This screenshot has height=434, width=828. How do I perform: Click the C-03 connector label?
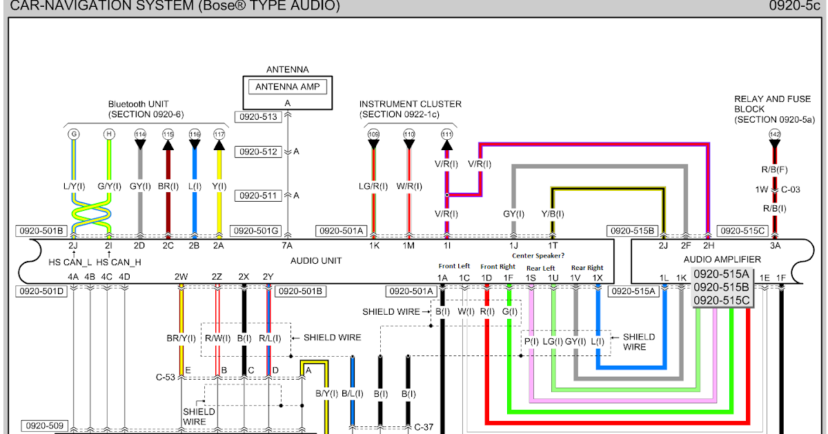[791, 188]
